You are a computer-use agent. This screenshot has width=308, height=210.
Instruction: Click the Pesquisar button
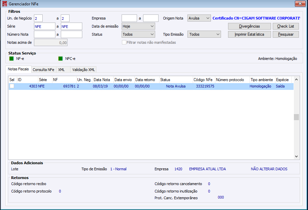pos(286,34)
